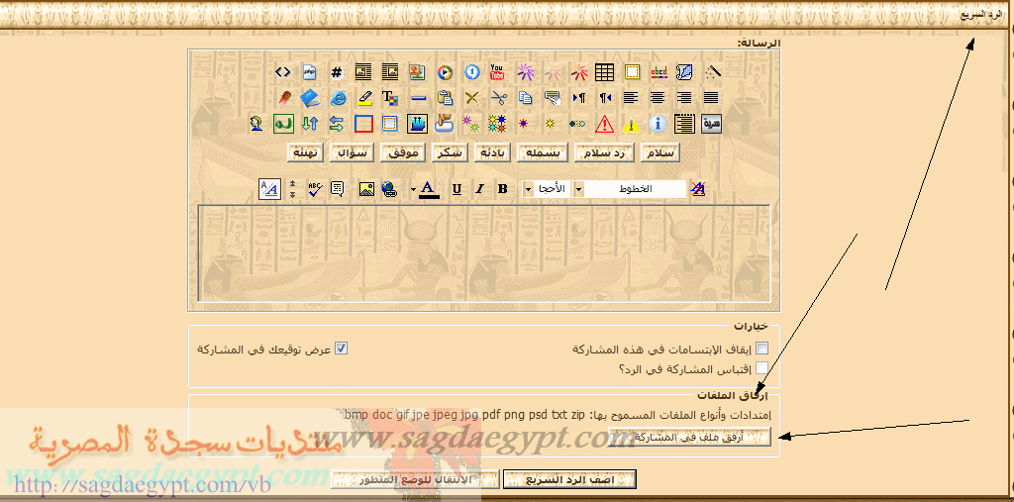The image size is (1014, 502).
Task: Submit with the add quick reply button
Action: tap(569, 479)
